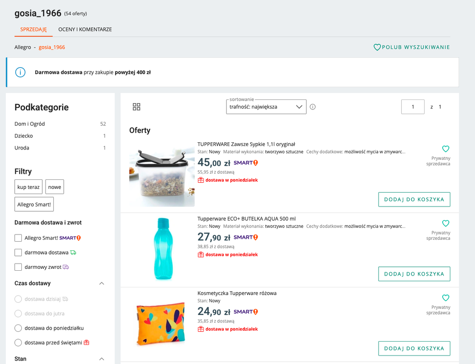Select dostawa do jutra radio option
475x364 pixels.
tap(18, 314)
